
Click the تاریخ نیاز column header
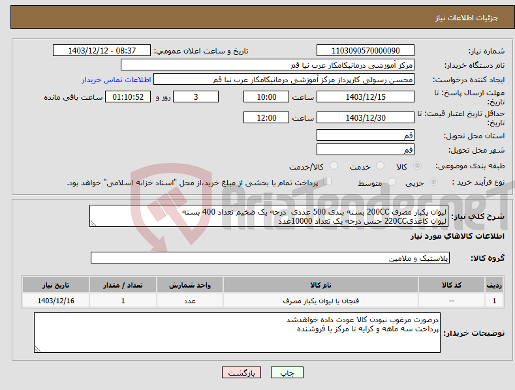(56, 284)
